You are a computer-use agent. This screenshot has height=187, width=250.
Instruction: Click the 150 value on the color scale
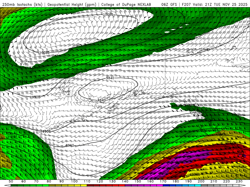pyautogui.click(x=138, y=181)
